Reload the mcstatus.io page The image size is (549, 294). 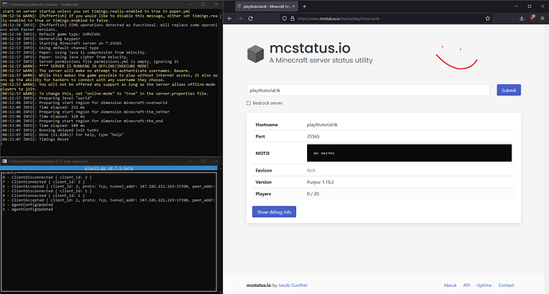251,18
